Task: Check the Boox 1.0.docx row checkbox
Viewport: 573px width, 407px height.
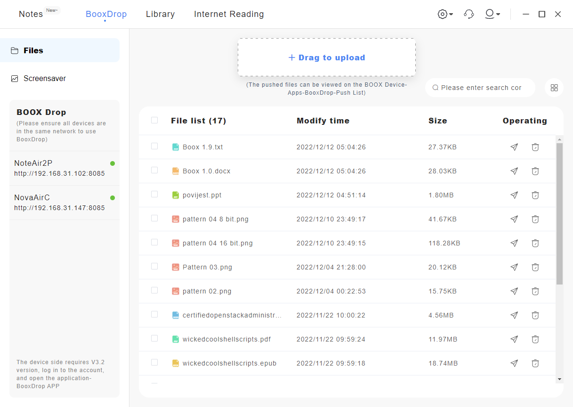Action: (x=154, y=170)
